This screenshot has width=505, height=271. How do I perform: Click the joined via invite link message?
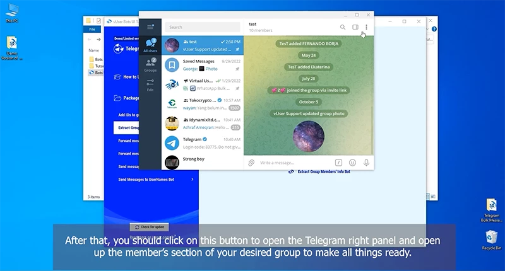309,90
